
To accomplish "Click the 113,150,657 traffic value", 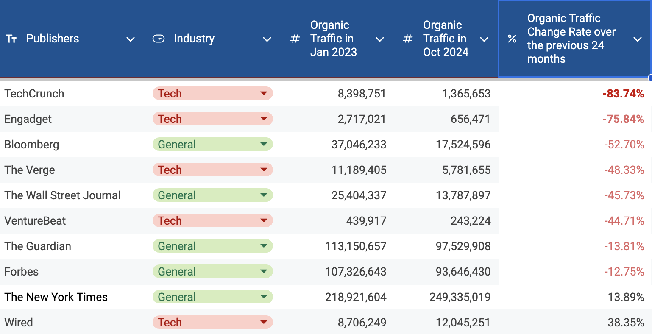I will tap(356, 246).
